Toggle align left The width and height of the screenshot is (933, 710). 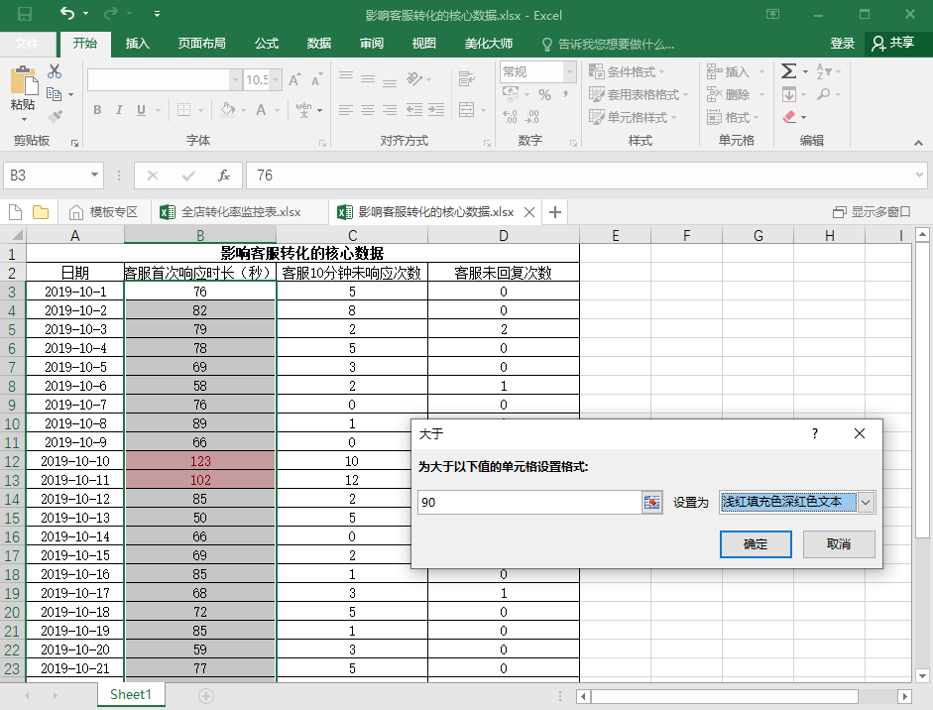click(x=346, y=110)
